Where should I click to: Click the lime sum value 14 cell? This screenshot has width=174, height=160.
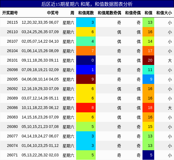click(148, 41)
